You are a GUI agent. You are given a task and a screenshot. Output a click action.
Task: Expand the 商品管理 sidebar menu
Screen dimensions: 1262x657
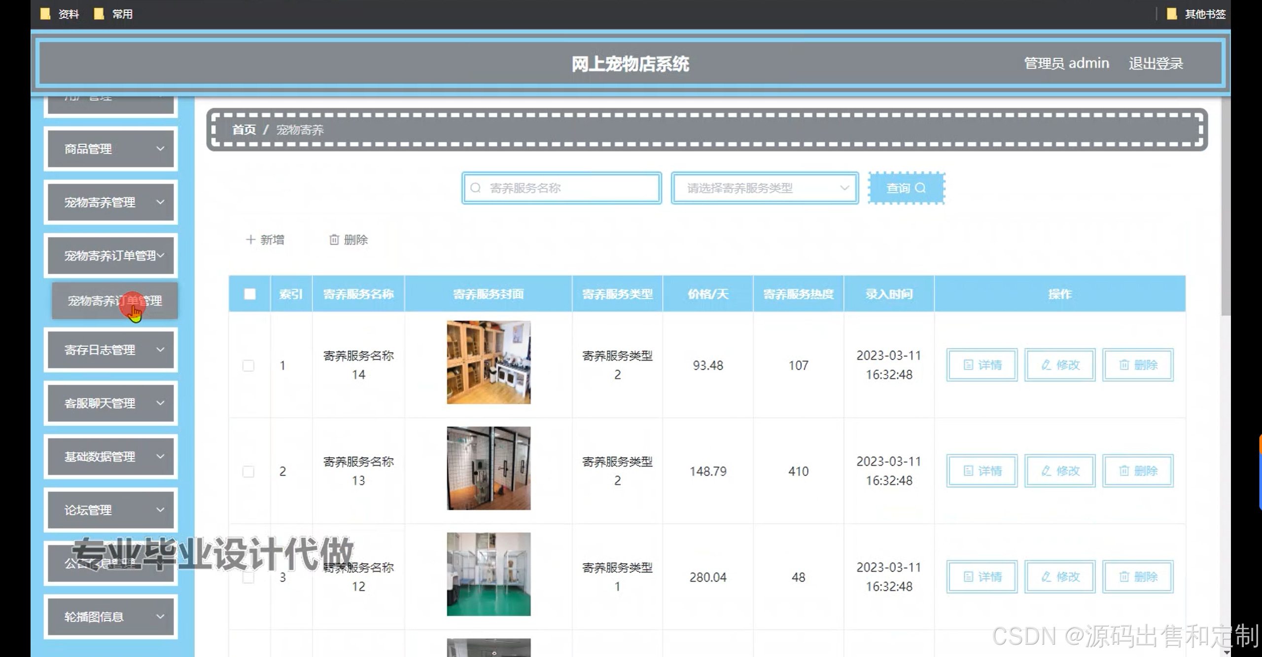coord(111,149)
